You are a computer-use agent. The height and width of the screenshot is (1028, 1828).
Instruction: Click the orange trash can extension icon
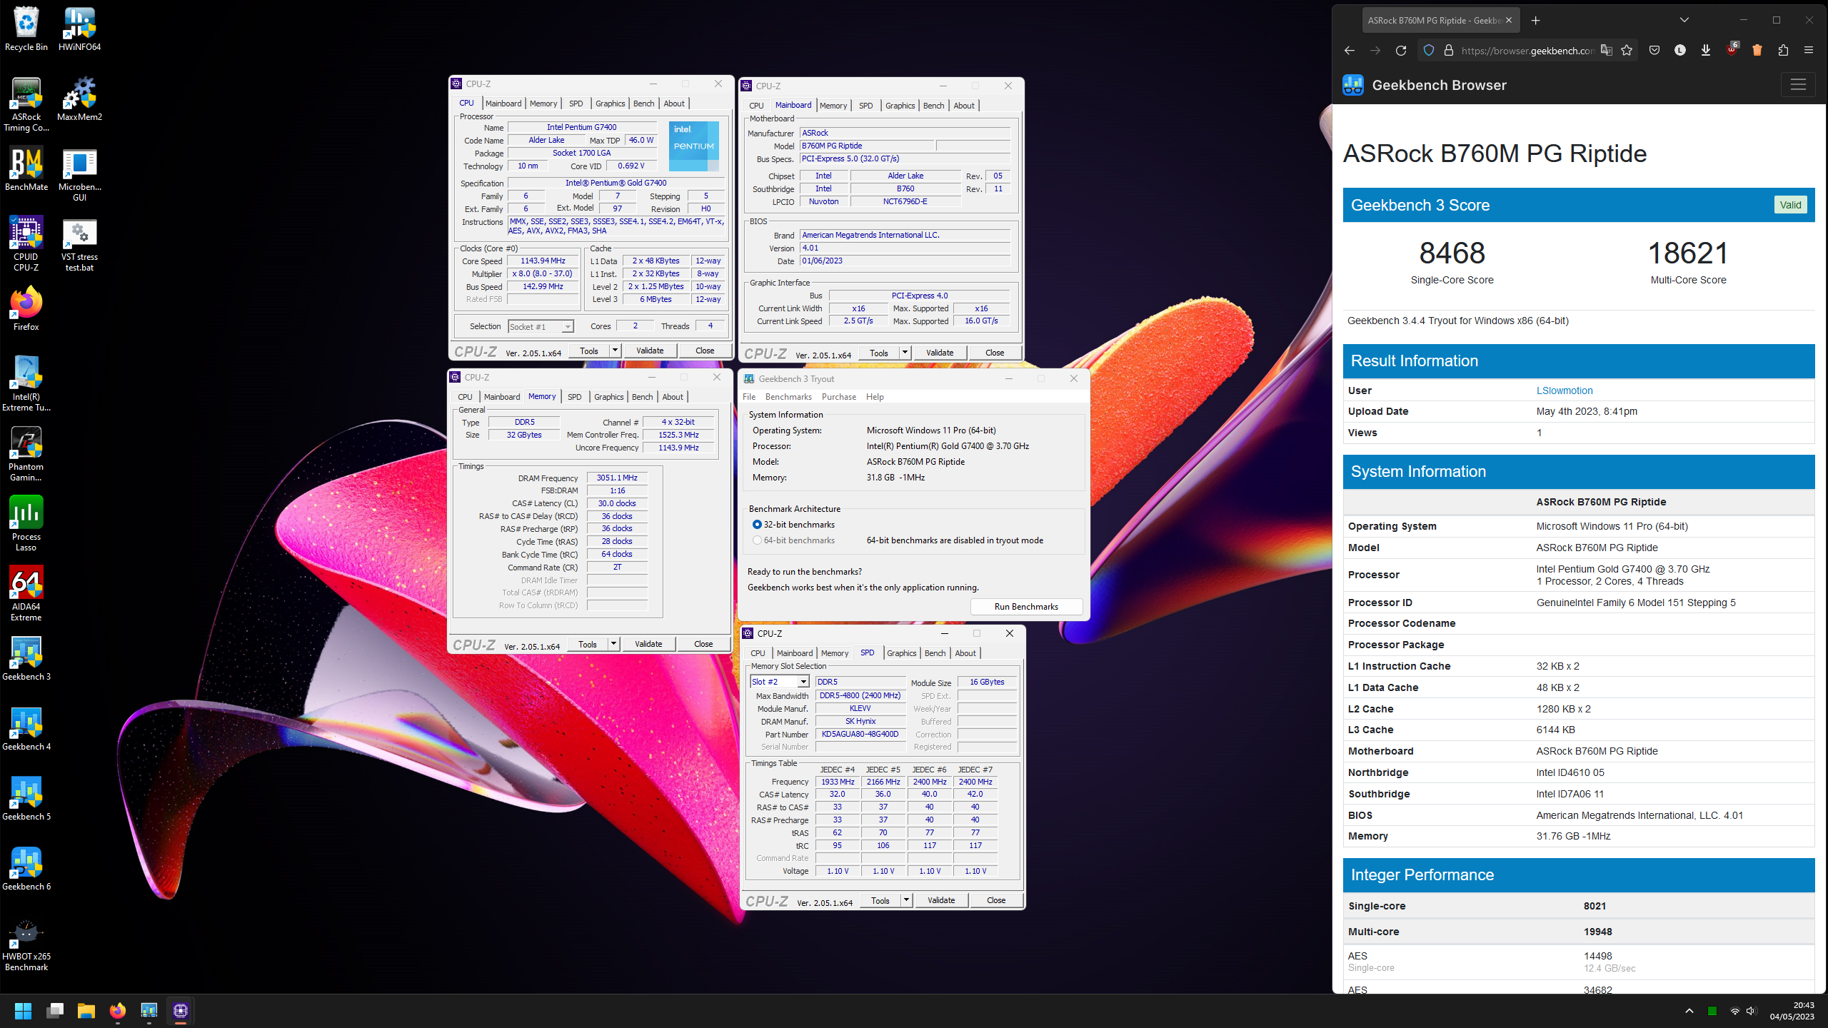pos(1757,51)
